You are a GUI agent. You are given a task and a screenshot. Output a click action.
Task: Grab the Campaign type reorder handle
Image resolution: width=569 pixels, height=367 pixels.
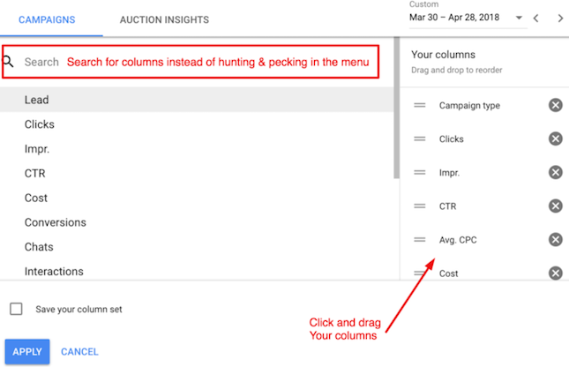pos(420,105)
